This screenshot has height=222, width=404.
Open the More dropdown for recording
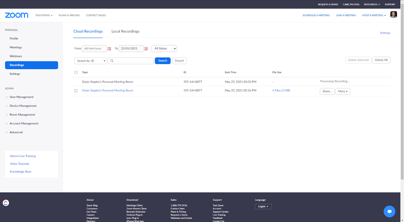(x=343, y=91)
